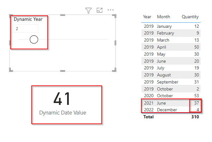
Task: Sort table by Year column header
Action: coord(147,17)
